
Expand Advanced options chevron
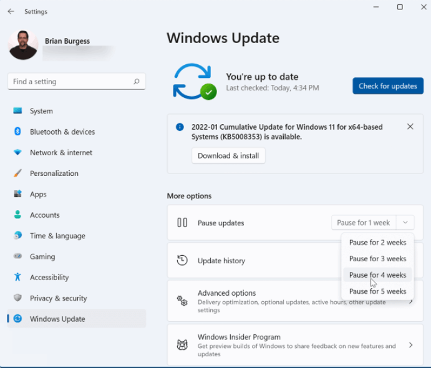point(411,302)
